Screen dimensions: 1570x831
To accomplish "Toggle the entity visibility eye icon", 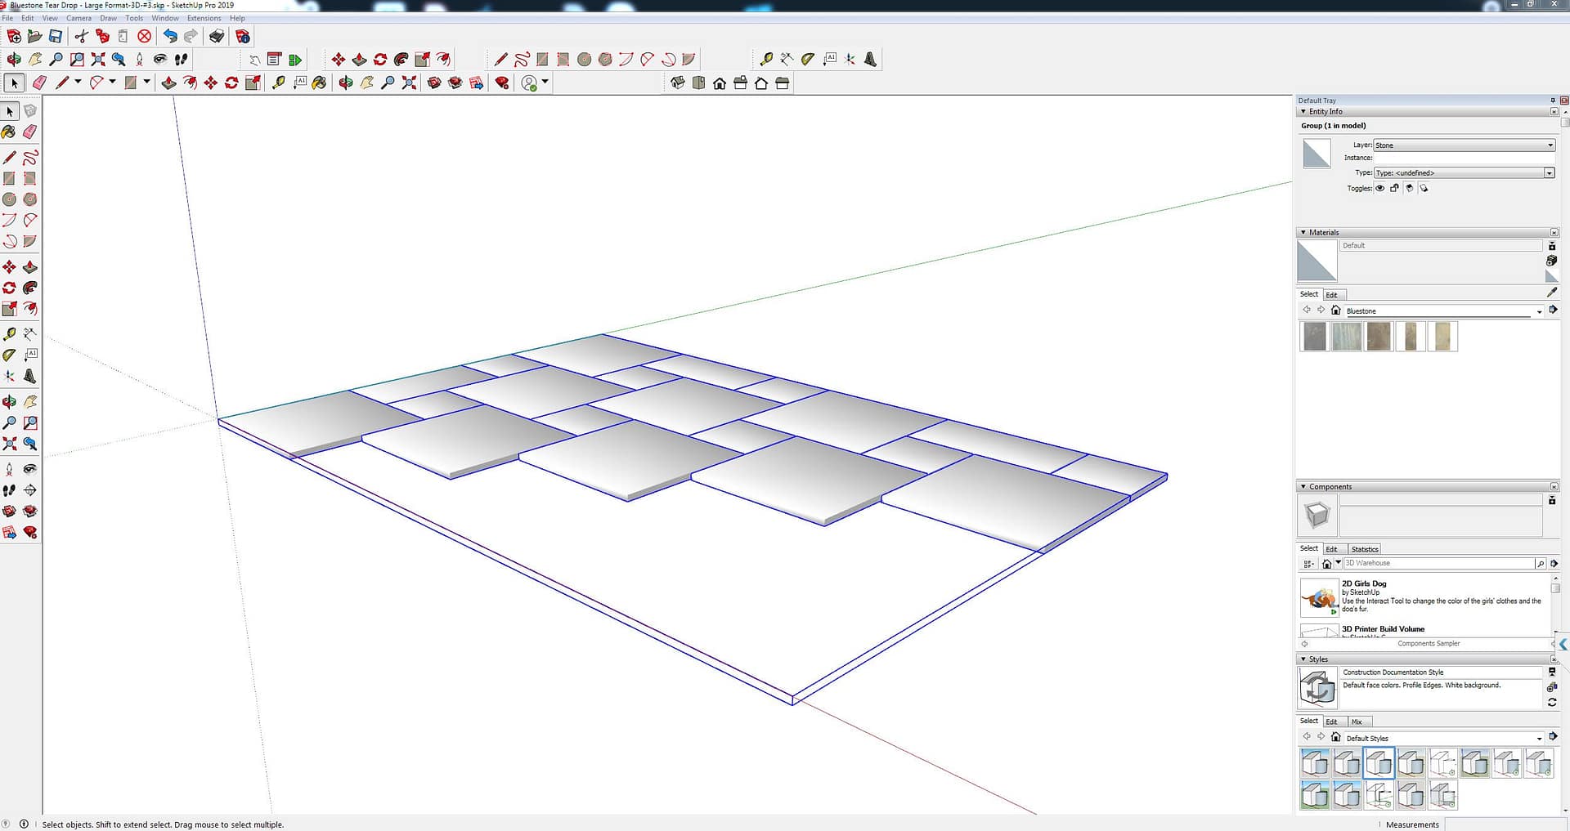I will point(1380,189).
